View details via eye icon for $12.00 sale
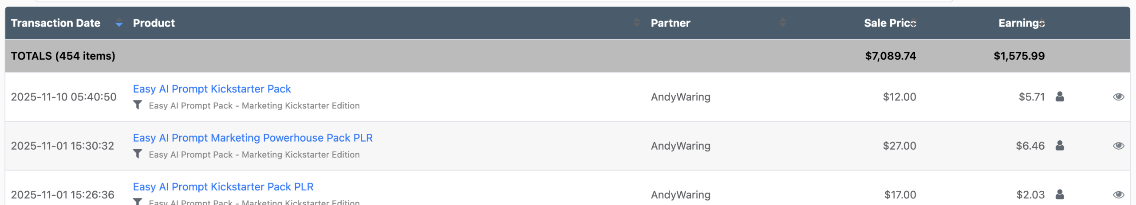 point(1118,97)
